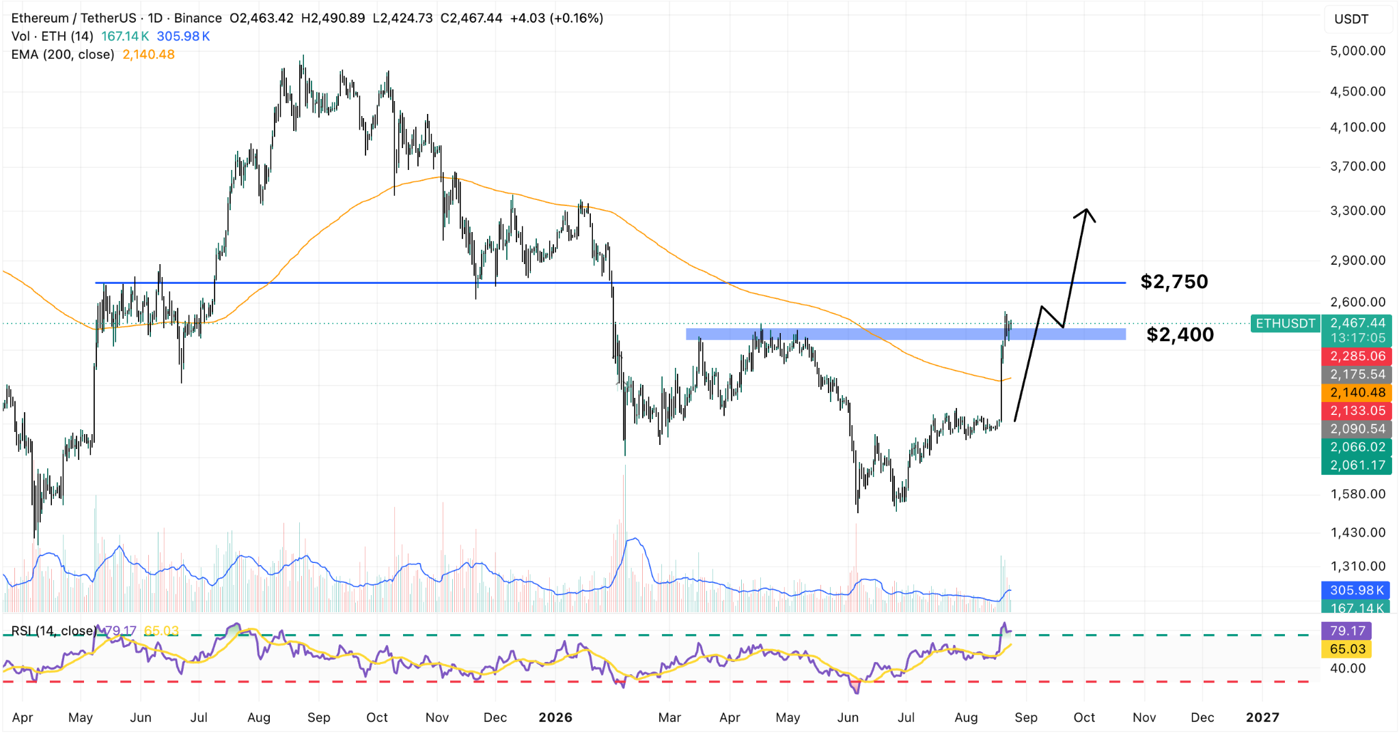Click the 2027 year label on time axis
This screenshot has height=735, width=1399.
(1262, 717)
